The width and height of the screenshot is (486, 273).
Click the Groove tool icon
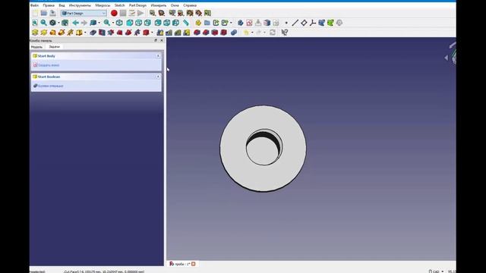(x=111, y=32)
